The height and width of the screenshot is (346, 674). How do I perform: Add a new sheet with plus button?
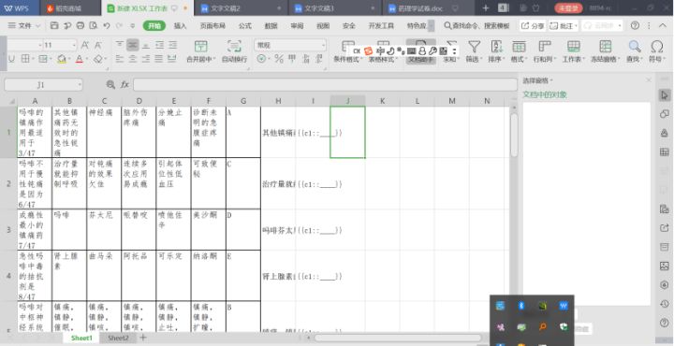pyautogui.click(x=143, y=338)
